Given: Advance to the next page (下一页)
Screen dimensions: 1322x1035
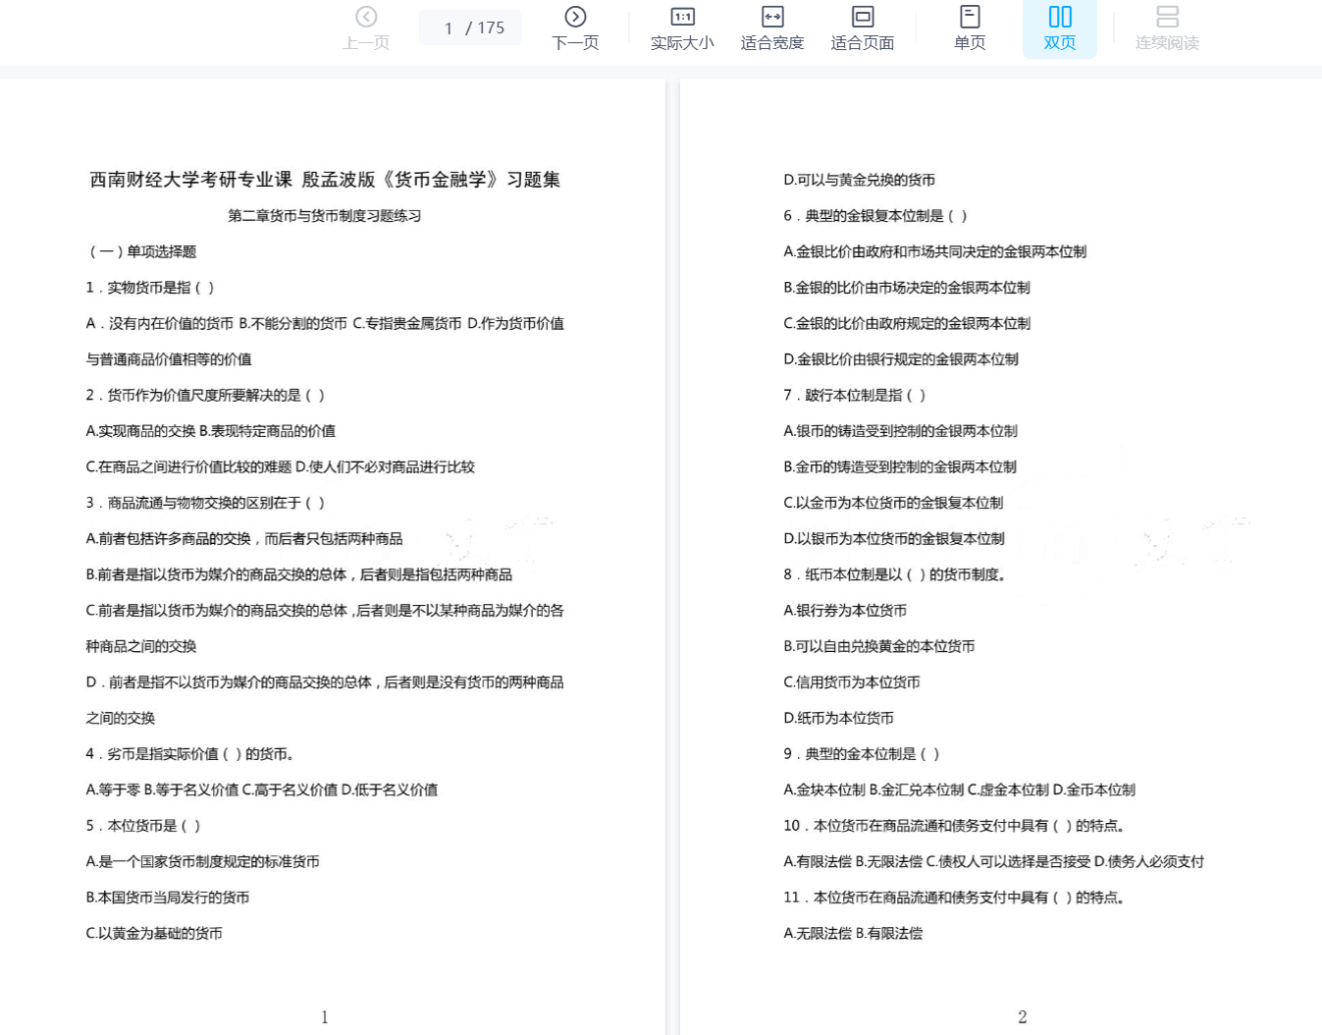Looking at the screenshot, I should pos(575,28).
